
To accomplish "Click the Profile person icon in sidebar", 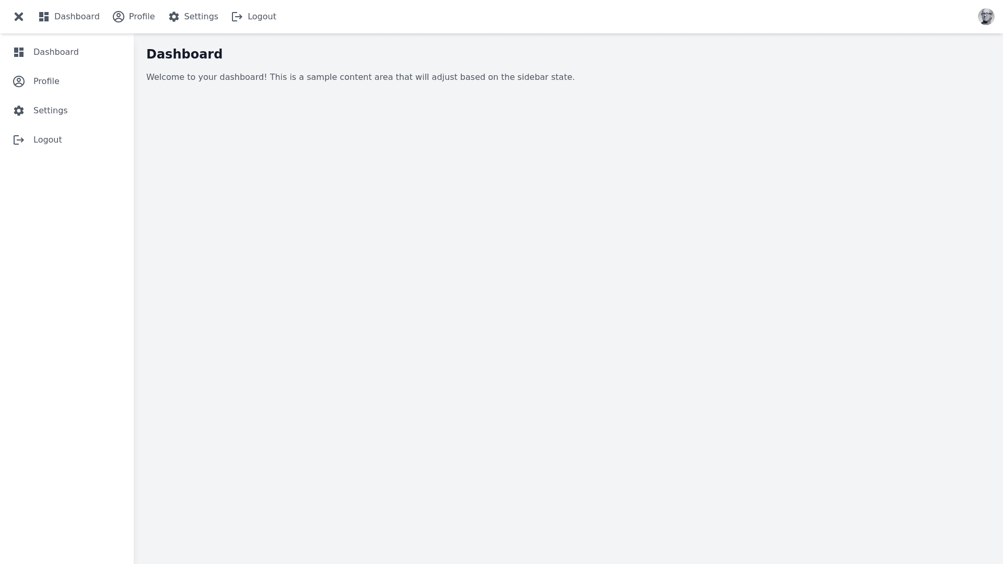I will coord(19,81).
